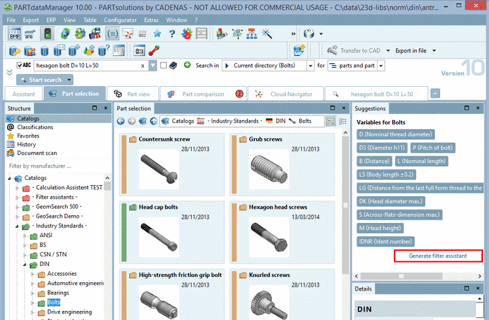Click the blue star favorites toolbar icon

point(158,34)
